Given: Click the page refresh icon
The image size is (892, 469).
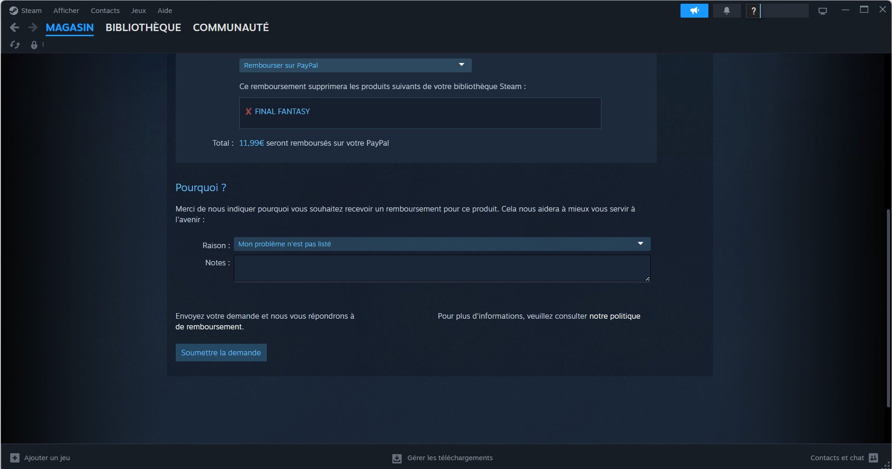Looking at the screenshot, I should click(x=14, y=45).
